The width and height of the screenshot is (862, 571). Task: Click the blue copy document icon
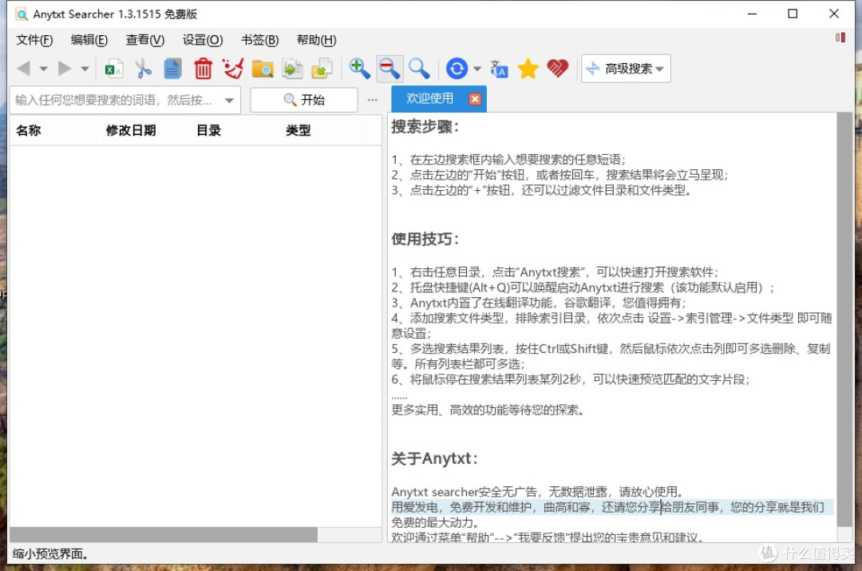click(172, 69)
